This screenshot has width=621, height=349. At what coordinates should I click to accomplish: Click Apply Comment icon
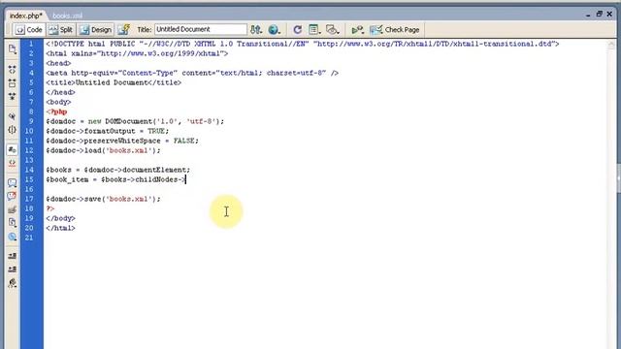point(13,183)
